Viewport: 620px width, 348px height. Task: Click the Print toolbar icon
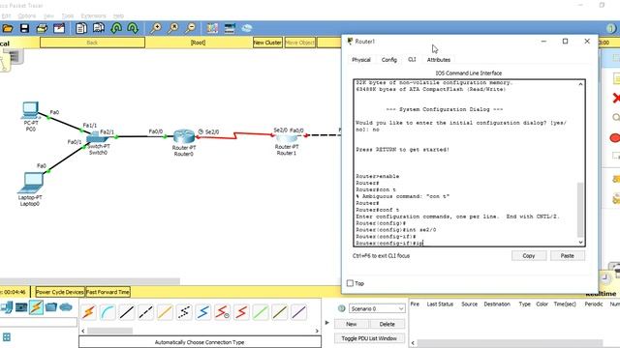pyautogui.click(x=42, y=28)
